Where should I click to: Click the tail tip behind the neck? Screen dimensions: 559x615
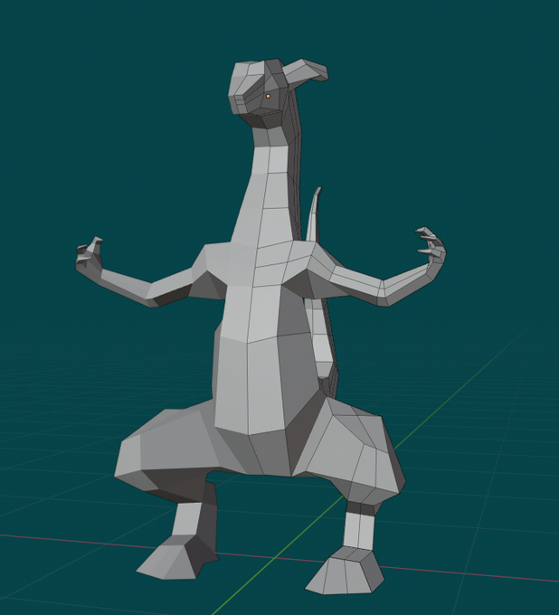pyautogui.click(x=315, y=213)
